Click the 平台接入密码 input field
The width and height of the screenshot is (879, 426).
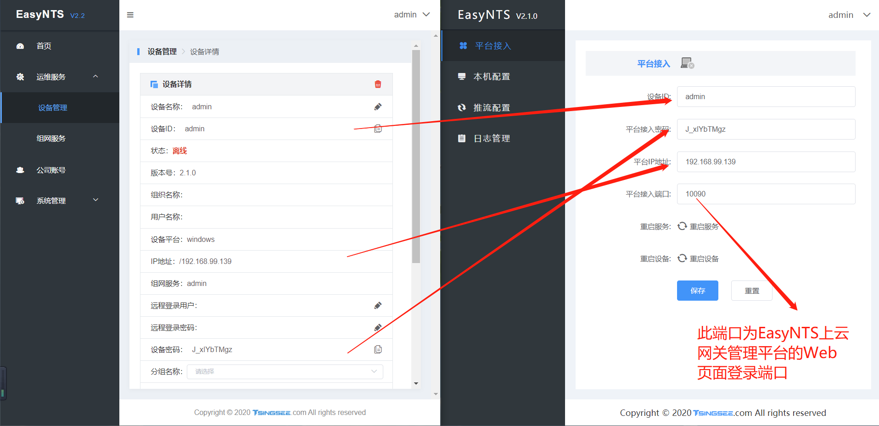click(766, 129)
